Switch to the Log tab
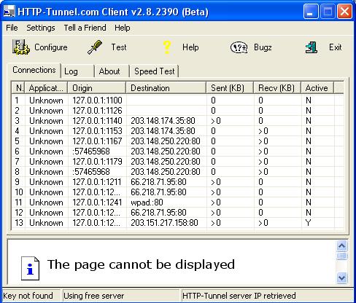Image resolution: width=356 pixels, height=303 pixels. (x=77, y=71)
